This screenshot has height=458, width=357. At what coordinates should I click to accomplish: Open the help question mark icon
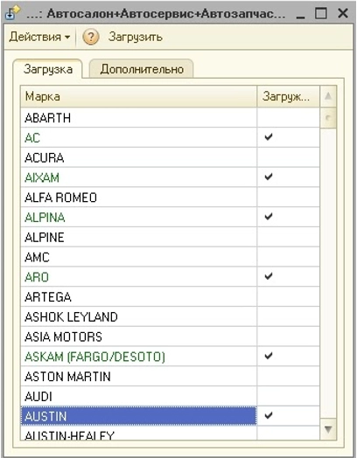tap(91, 37)
